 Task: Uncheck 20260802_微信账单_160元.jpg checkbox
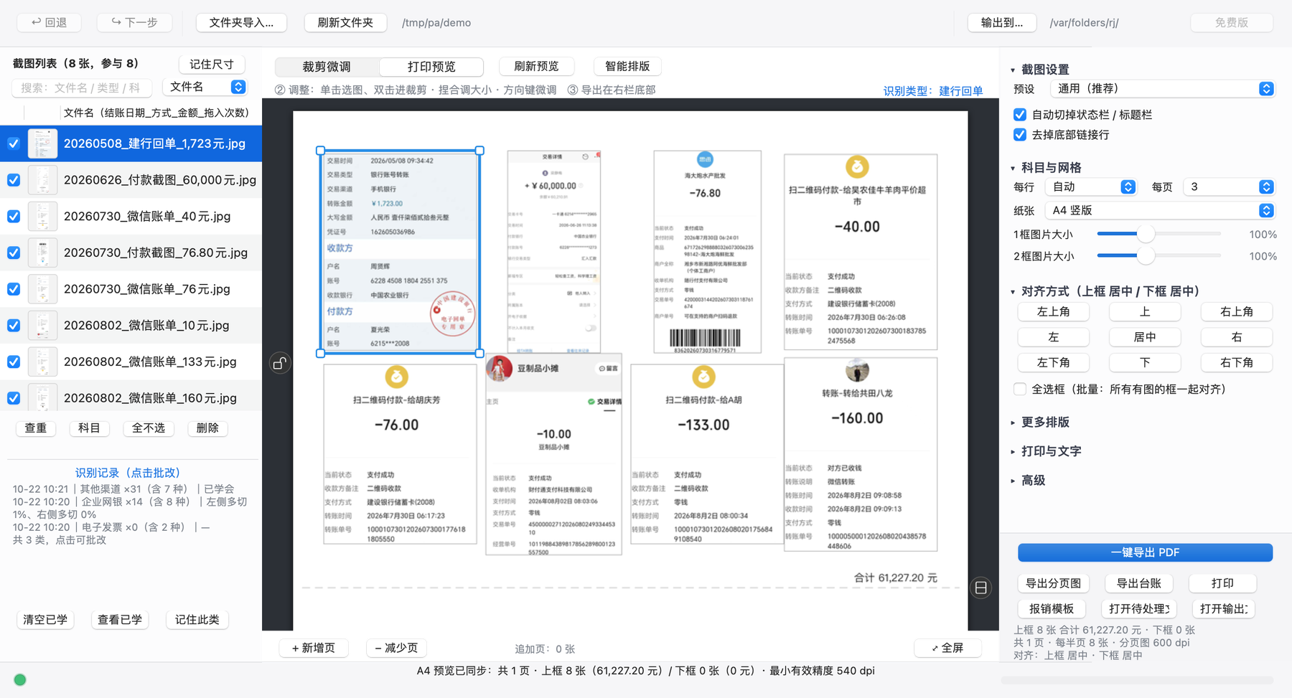(14, 398)
